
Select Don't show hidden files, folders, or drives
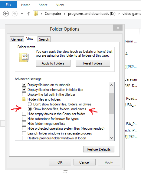[x=30, y=104]
